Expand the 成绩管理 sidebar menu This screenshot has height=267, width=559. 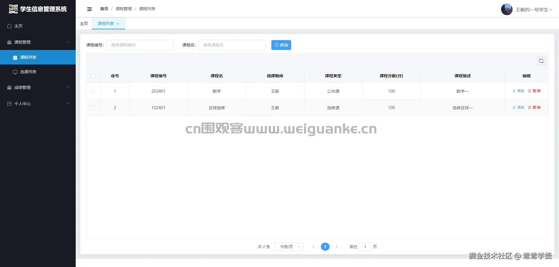[38, 87]
